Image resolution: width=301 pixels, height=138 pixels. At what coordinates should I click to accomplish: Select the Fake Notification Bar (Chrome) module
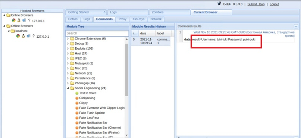(x=100, y=128)
